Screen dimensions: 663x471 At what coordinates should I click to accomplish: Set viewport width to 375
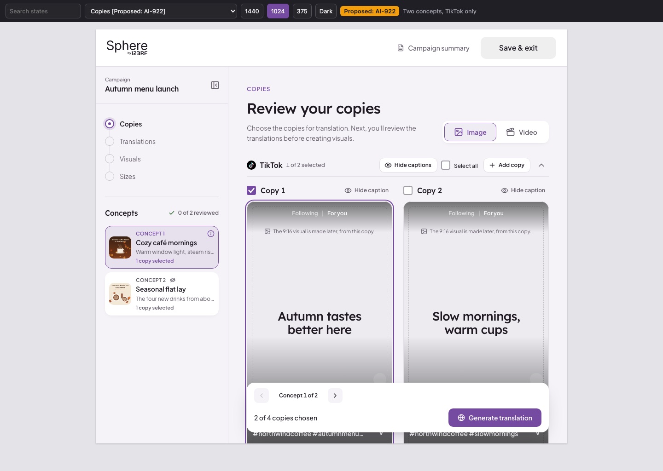pos(302,11)
